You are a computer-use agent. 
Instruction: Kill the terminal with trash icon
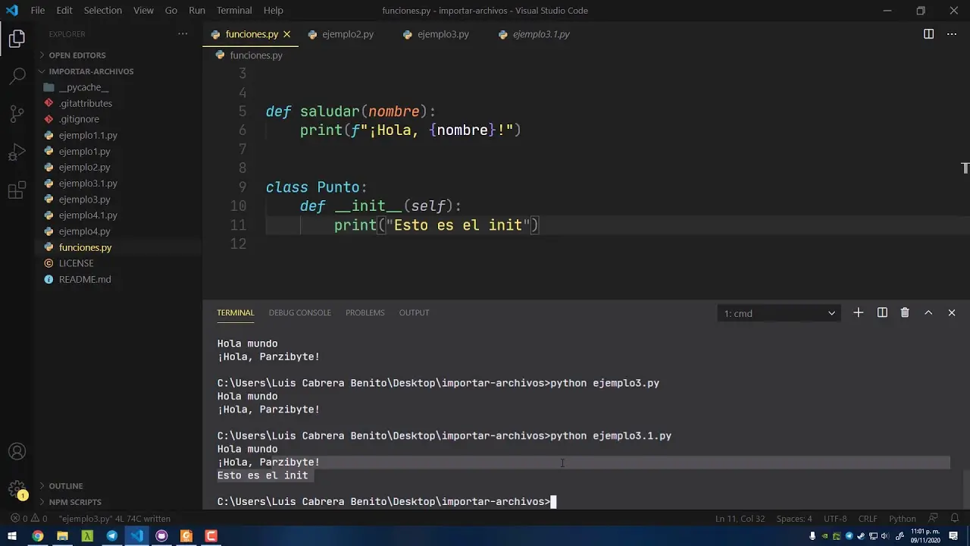(x=905, y=312)
